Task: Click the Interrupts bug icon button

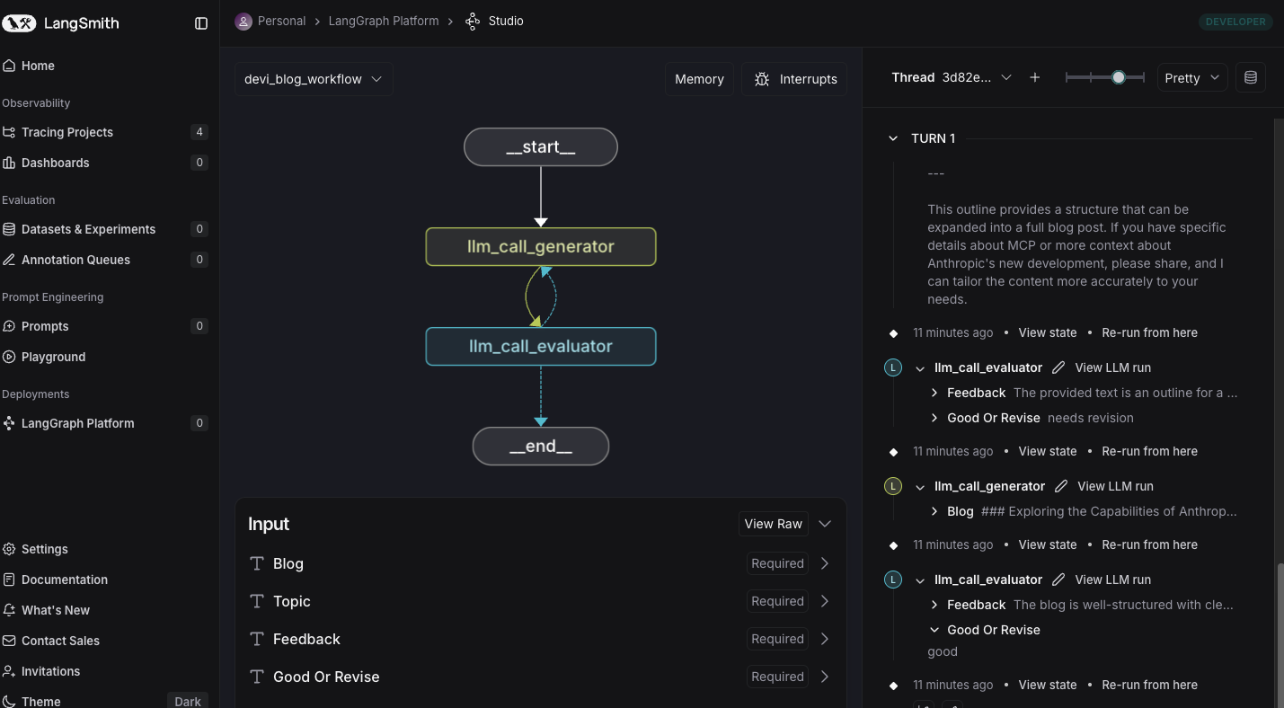Action: (794, 79)
